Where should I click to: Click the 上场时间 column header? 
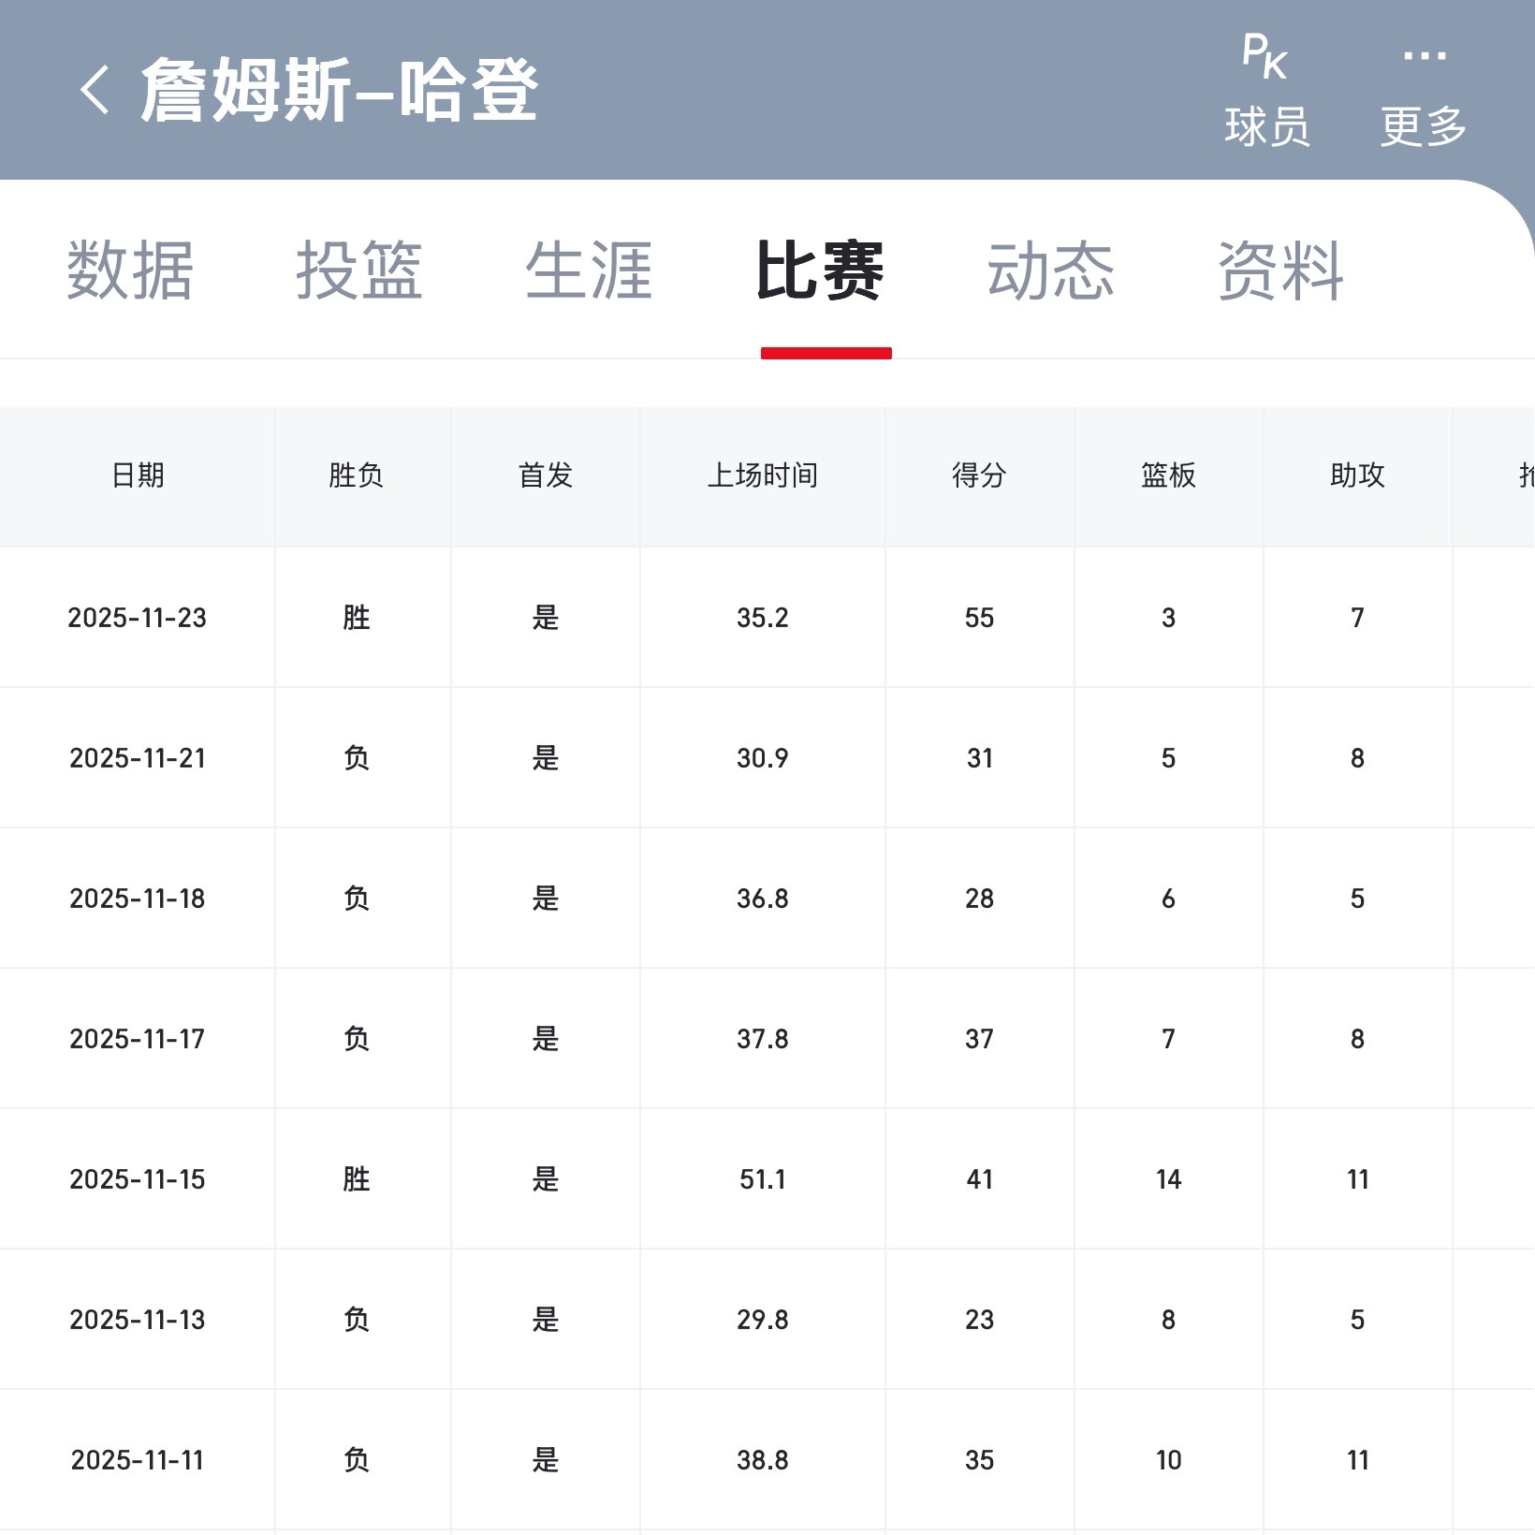tap(763, 475)
